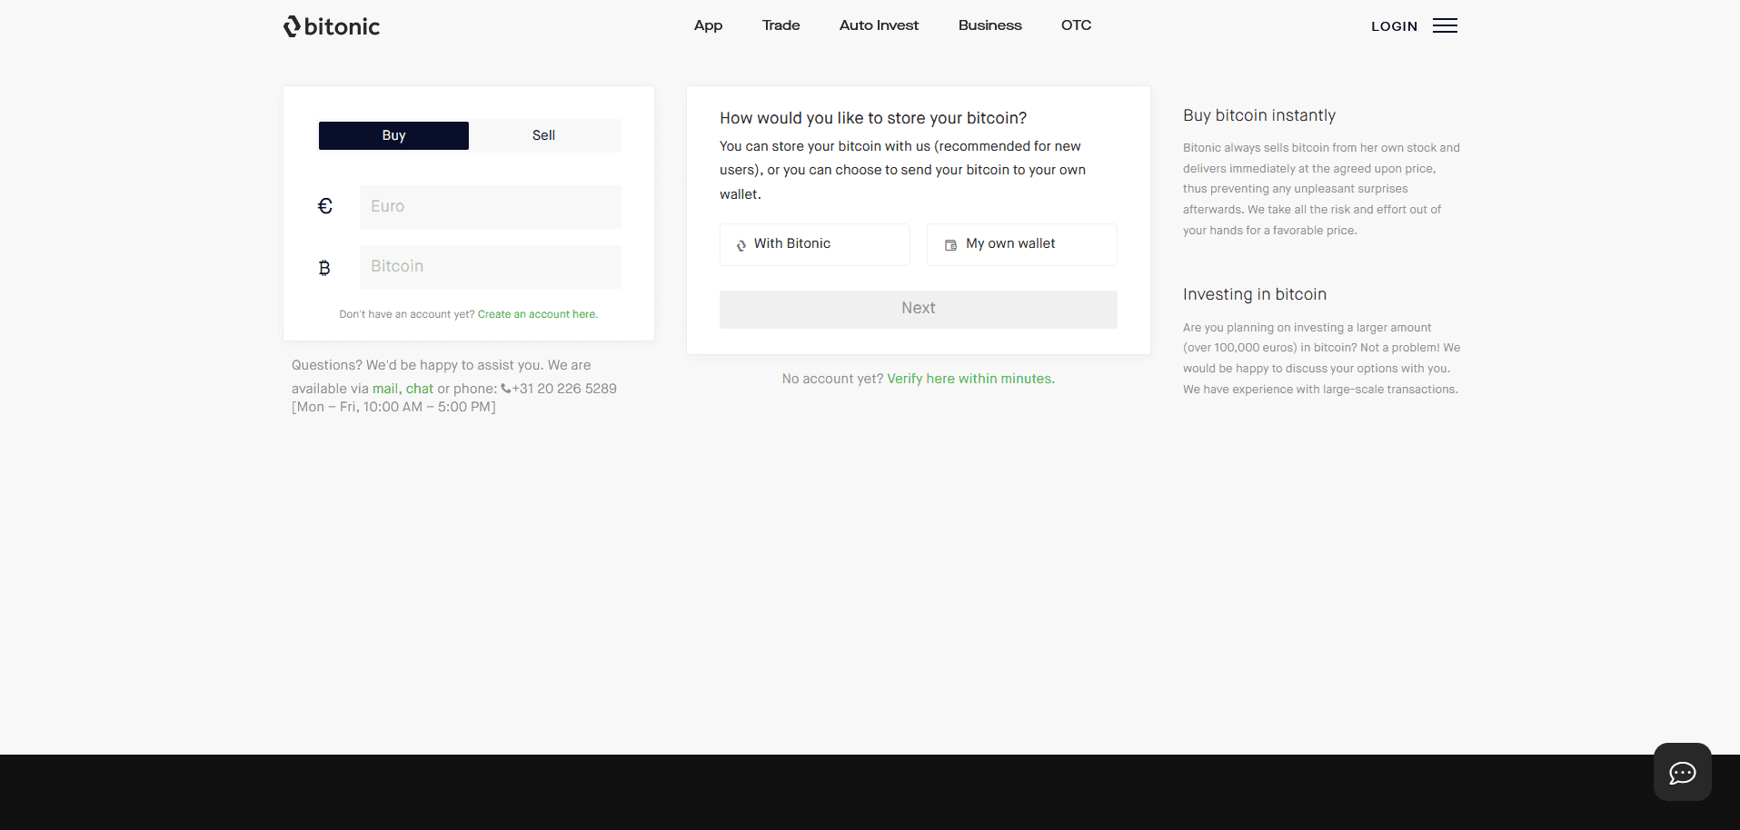
Task: Choose the My own wallet option
Action: (1022, 244)
